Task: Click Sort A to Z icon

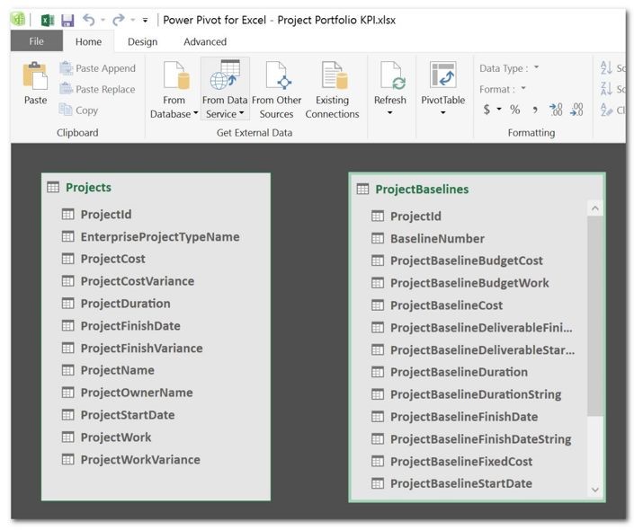Action: 606,68
